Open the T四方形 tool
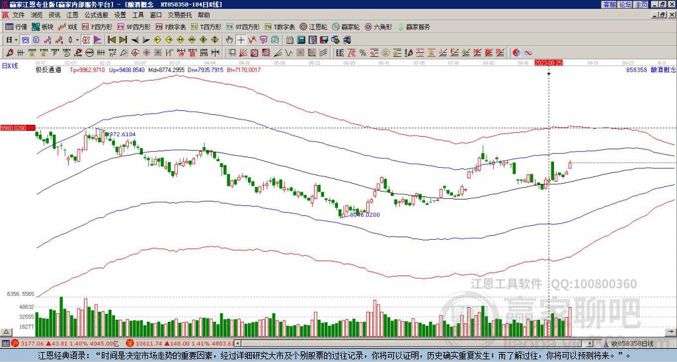677x362 pixels. [206, 26]
